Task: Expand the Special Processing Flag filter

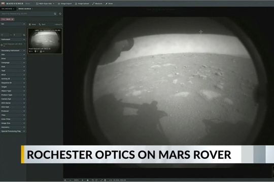Action: tap(13, 131)
